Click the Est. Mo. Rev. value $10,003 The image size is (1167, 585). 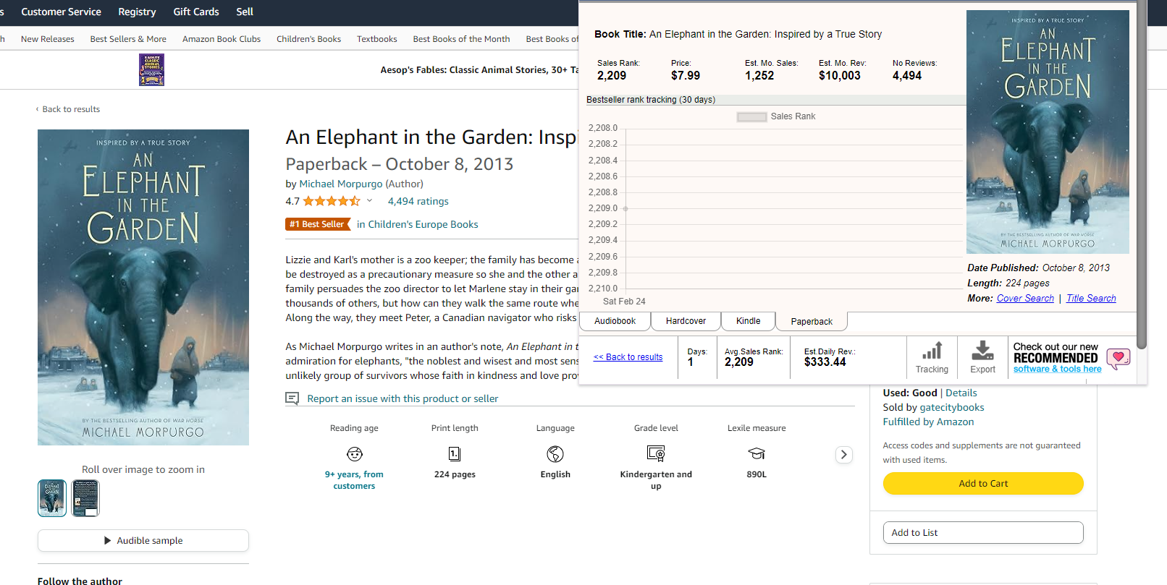click(x=840, y=75)
